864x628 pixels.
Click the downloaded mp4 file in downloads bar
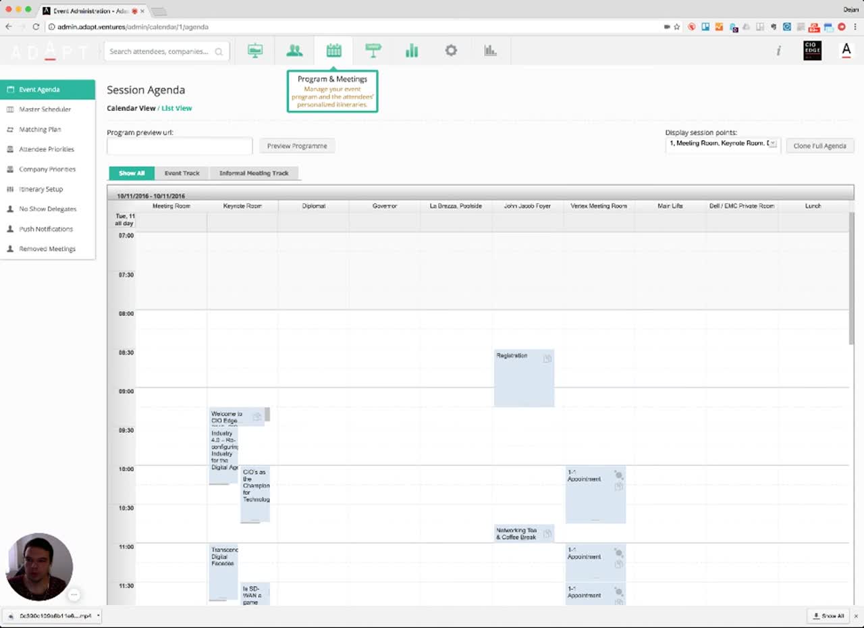pos(51,616)
